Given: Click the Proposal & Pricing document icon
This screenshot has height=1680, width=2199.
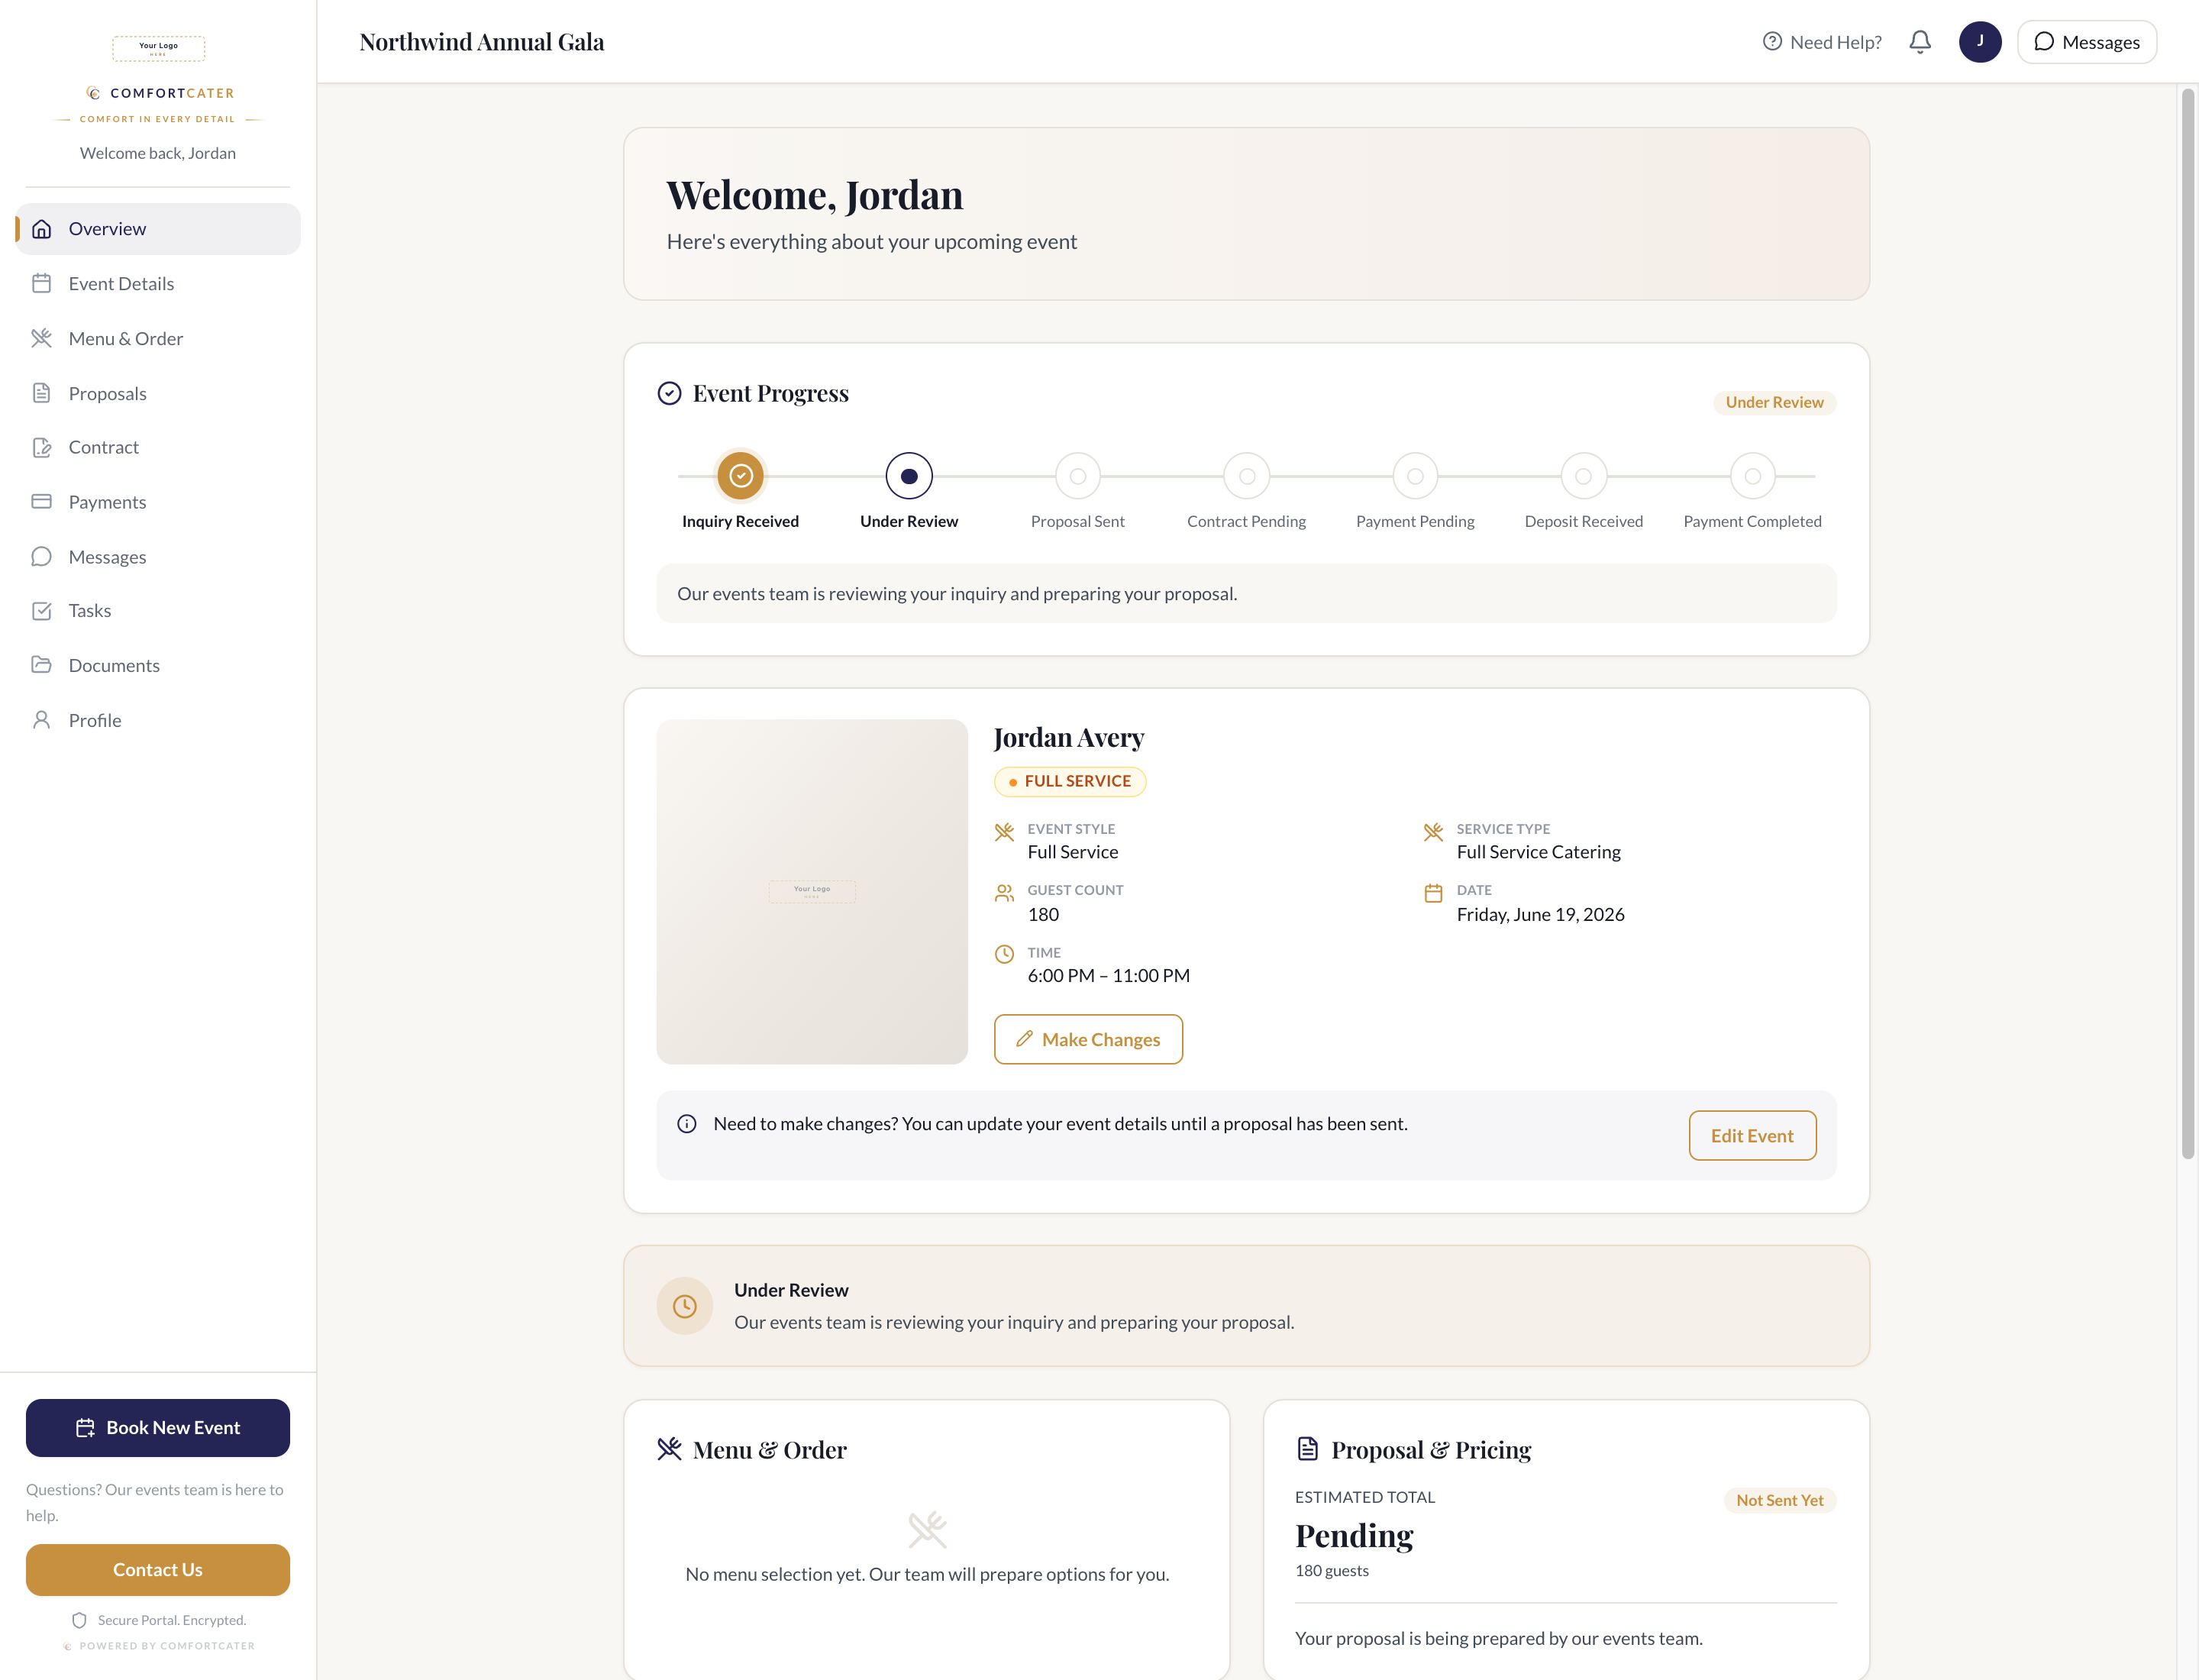Looking at the screenshot, I should (1308, 1449).
